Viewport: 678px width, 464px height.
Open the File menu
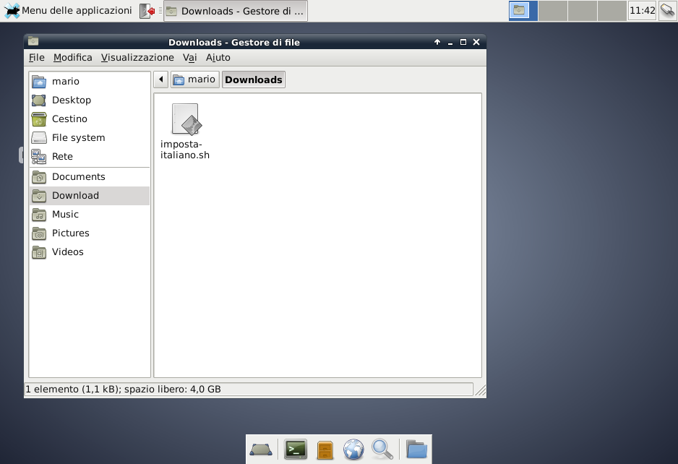click(x=37, y=58)
